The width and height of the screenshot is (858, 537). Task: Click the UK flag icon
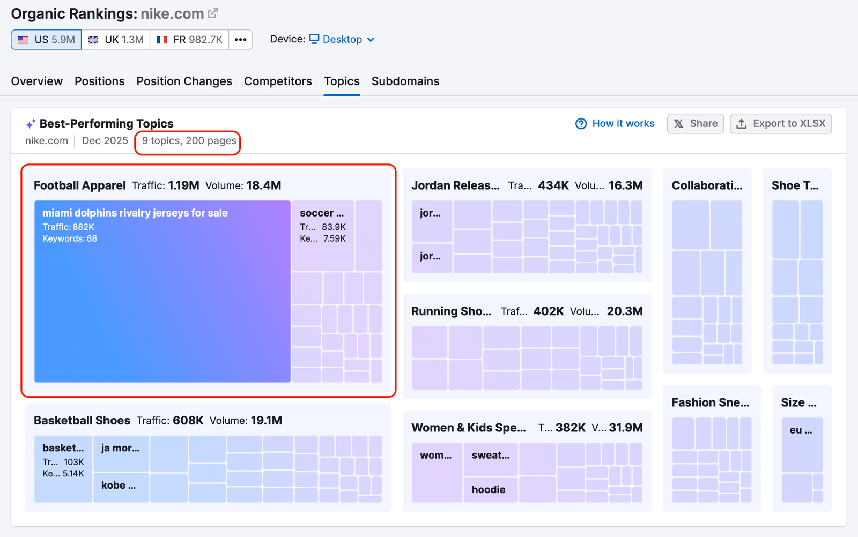92,39
